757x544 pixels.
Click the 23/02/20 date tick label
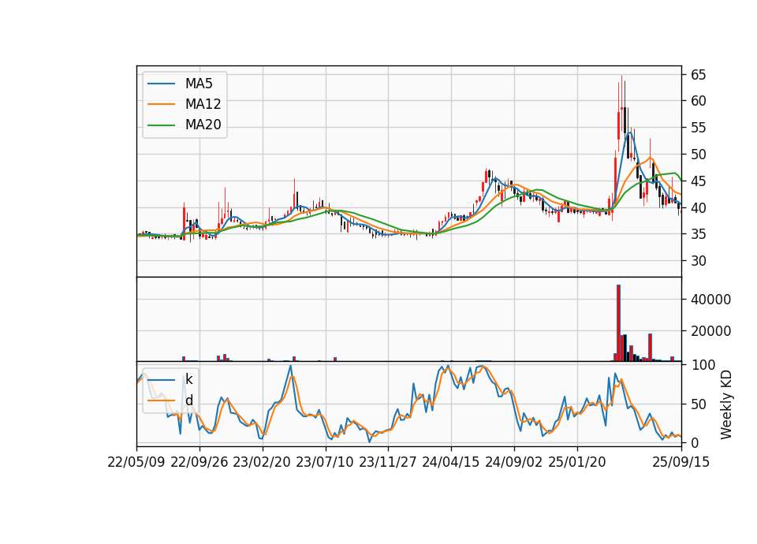pyautogui.click(x=262, y=462)
